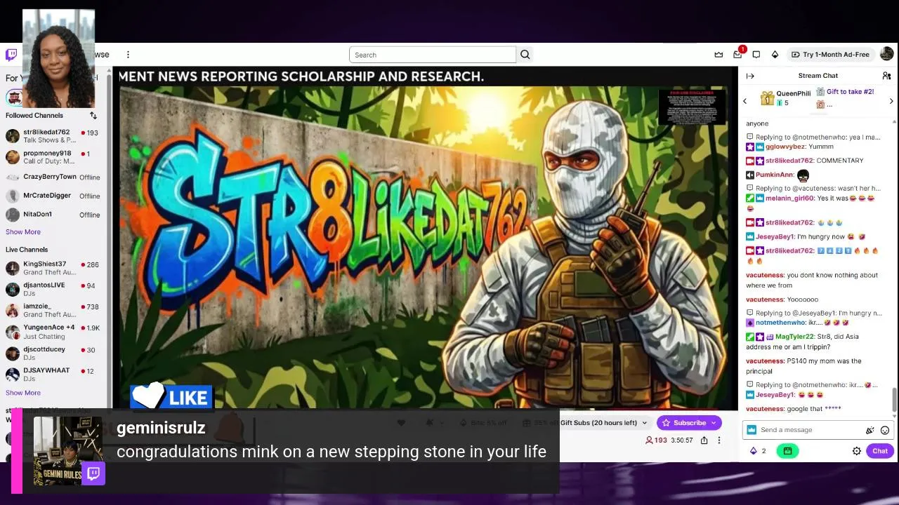Click the stream chat scrollbar

894,400
